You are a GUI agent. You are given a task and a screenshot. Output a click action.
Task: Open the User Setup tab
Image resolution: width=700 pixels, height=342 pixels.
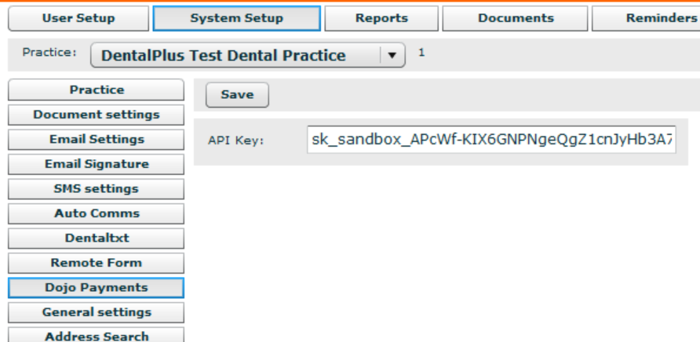78,18
